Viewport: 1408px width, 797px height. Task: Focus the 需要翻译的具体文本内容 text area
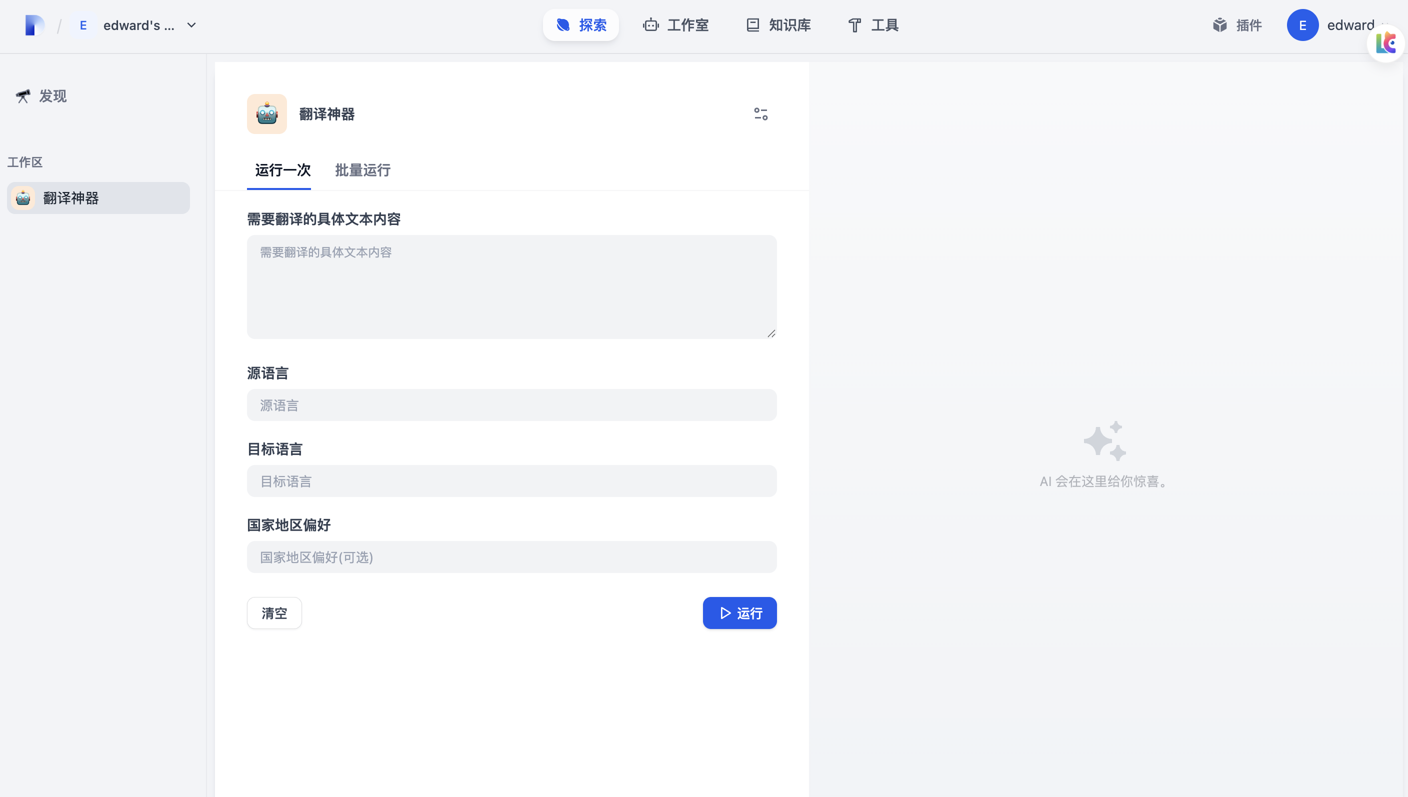pyautogui.click(x=511, y=287)
